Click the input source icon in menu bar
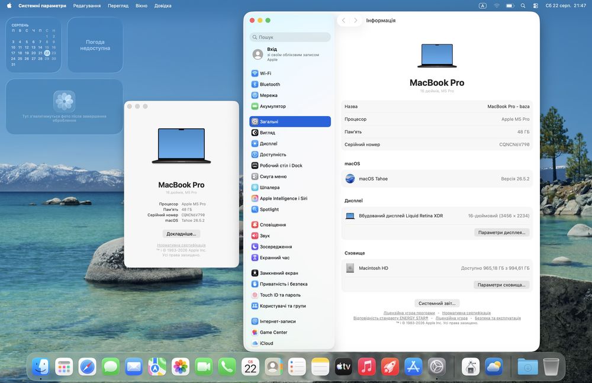The image size is (592, 383). (x=482, y=6)
